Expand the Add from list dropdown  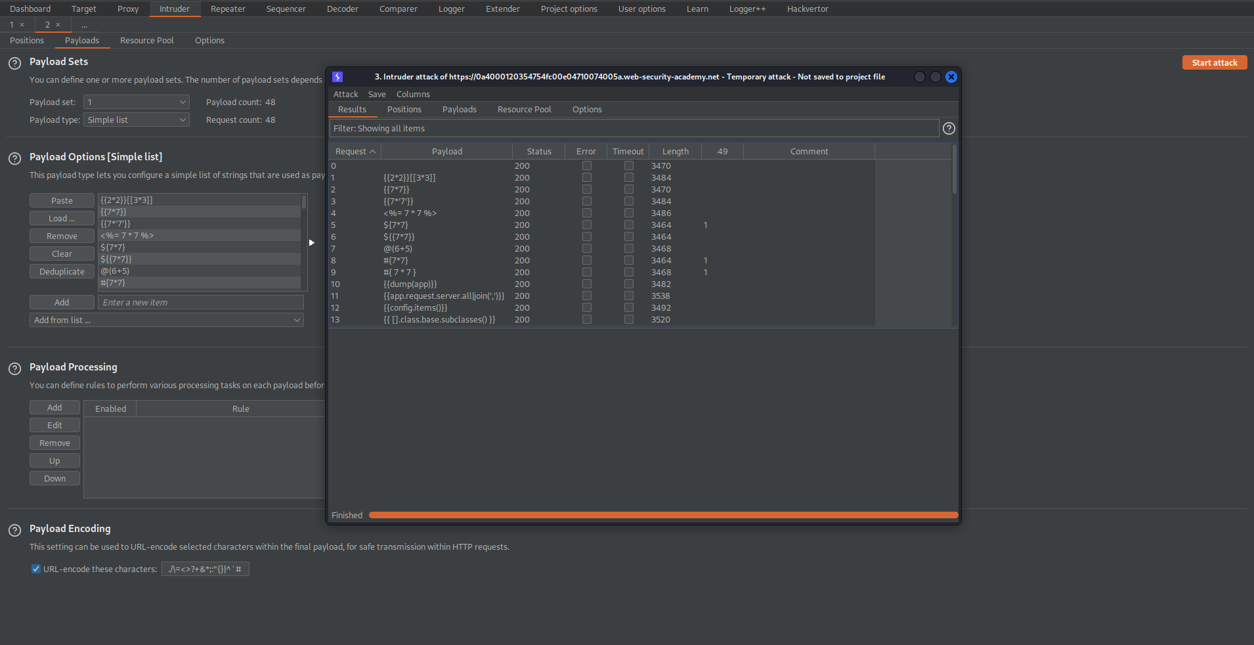coord(167,320)
